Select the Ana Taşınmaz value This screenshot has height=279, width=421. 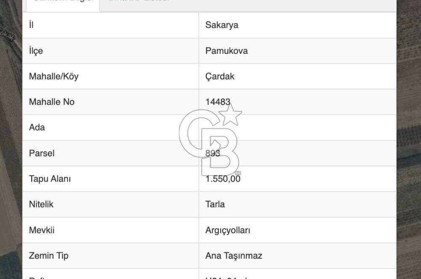point(234,255)
